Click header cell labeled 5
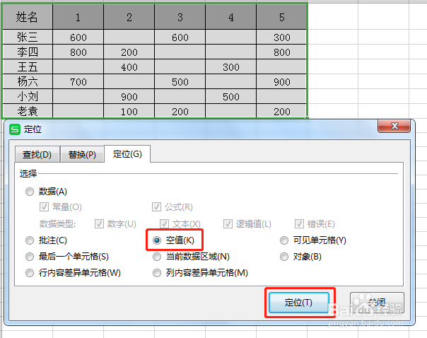The image size is (427, 338). [x=281, y=17]
